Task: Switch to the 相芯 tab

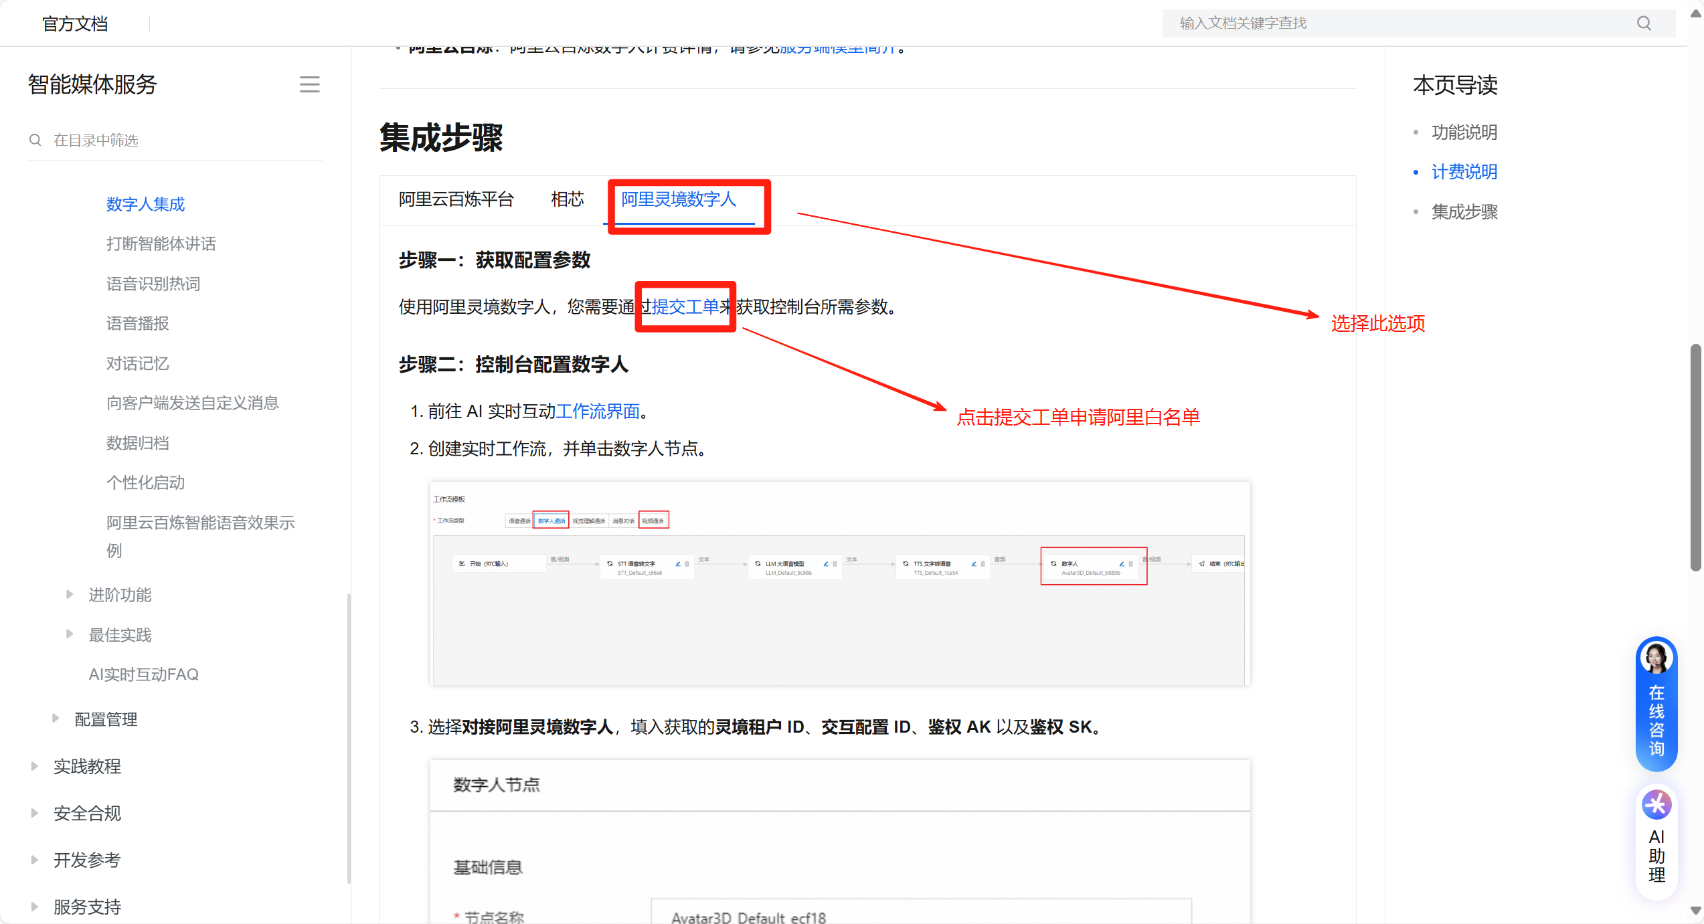Action: (x=568, y=199)
